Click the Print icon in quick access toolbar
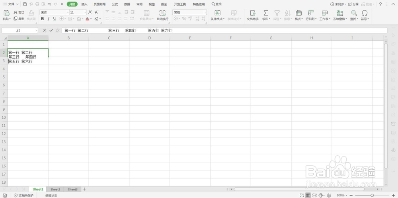 click(37, 4)
